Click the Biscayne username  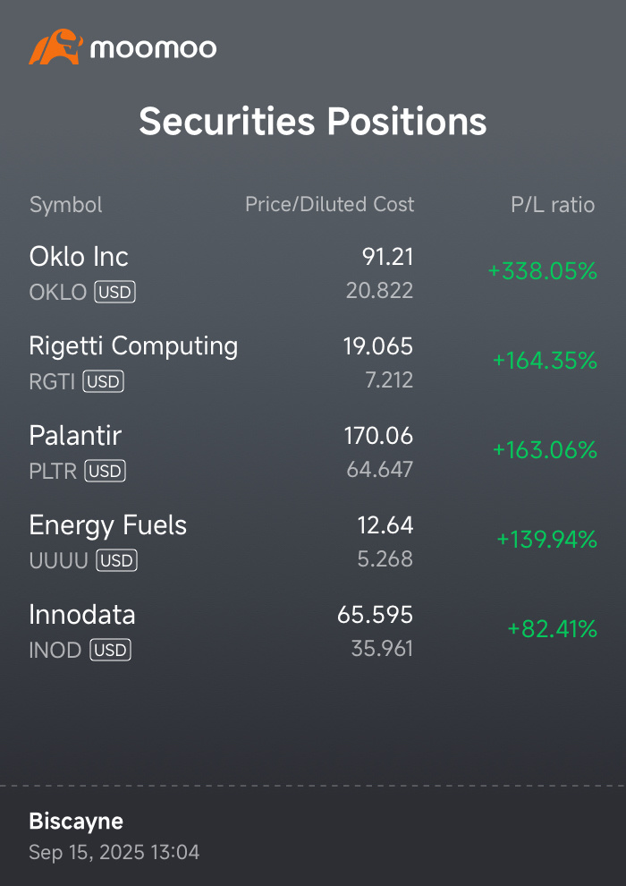pos(76,821)
